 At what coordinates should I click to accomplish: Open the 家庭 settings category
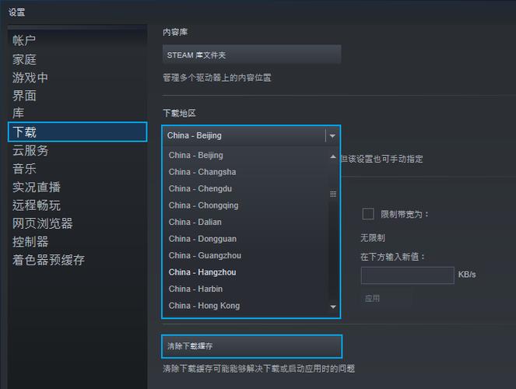pos(24,60)
